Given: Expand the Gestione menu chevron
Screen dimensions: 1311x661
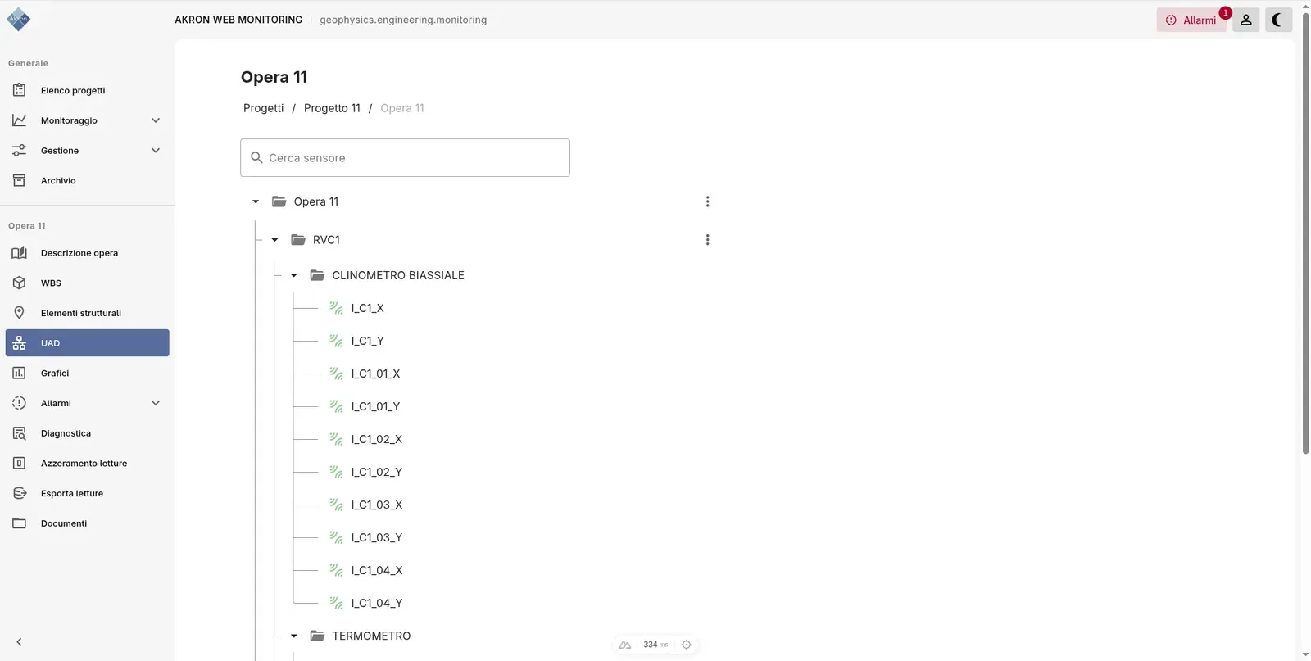Looking at the screenshot, I should tap(156, 151).
